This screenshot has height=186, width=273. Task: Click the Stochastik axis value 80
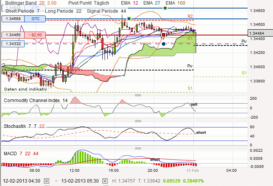(x=252, y=127)
